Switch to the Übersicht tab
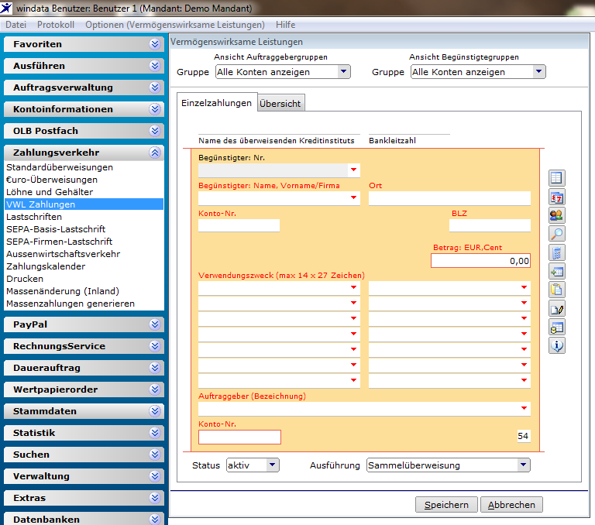This screenshot has height=525, width=595. (280, 103)
